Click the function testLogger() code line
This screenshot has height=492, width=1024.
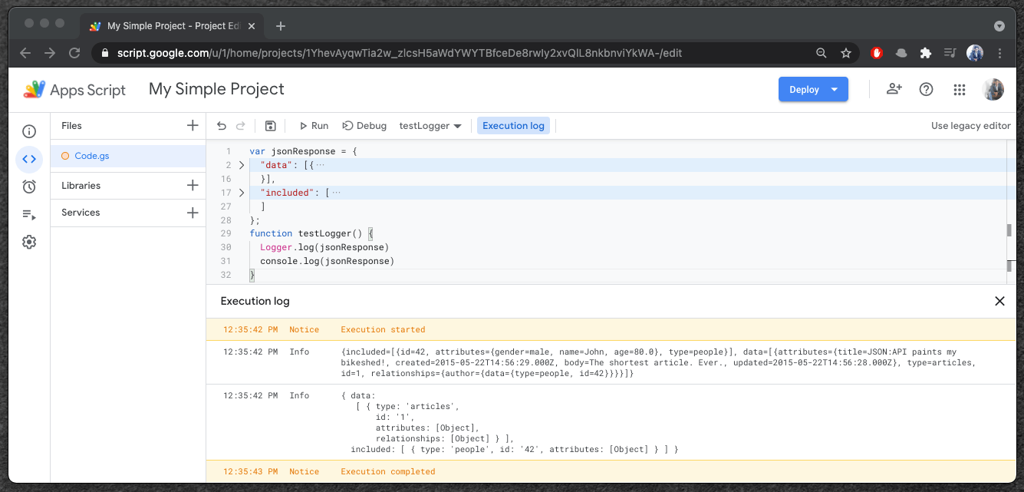[311, 233]
